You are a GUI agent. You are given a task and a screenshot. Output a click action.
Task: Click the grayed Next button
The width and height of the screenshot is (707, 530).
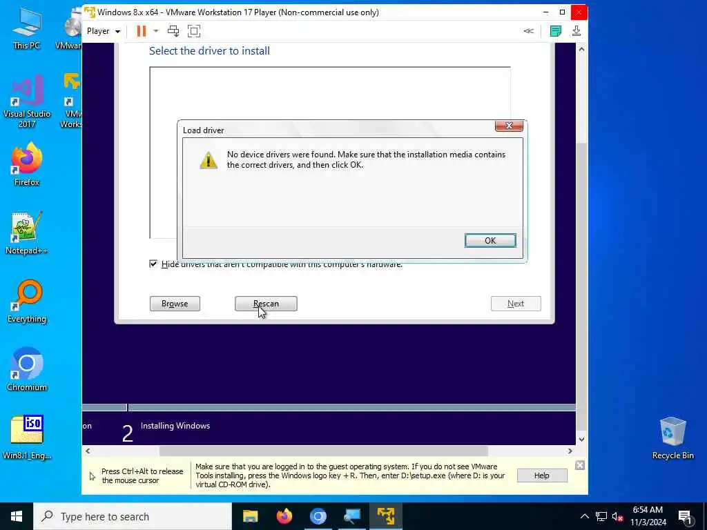point(516,304)
